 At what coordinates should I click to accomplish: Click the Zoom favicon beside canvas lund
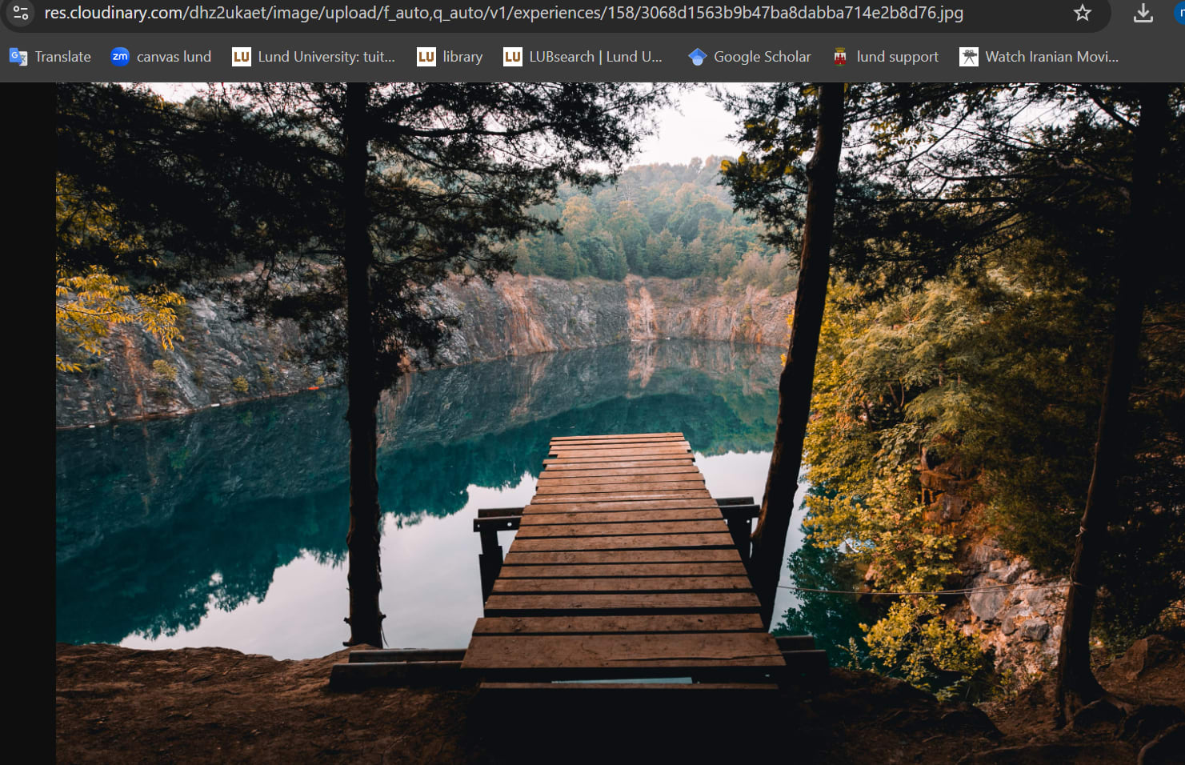pos(120,56)
